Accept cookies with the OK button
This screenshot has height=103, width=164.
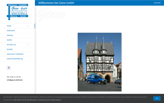pyautogui.click(x=157, y=98)
